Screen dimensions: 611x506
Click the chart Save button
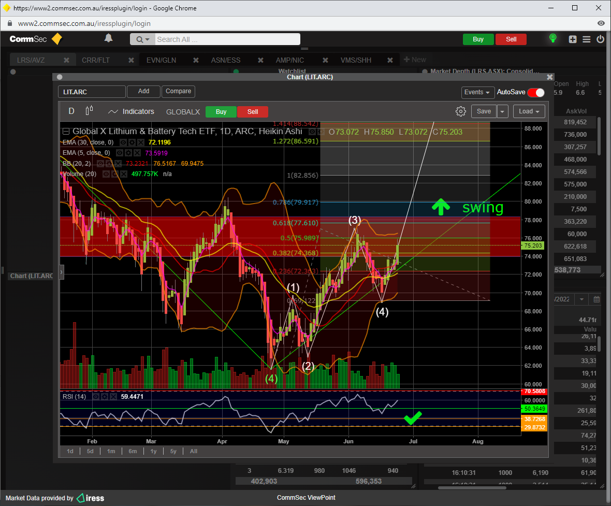tap(484, 111)
